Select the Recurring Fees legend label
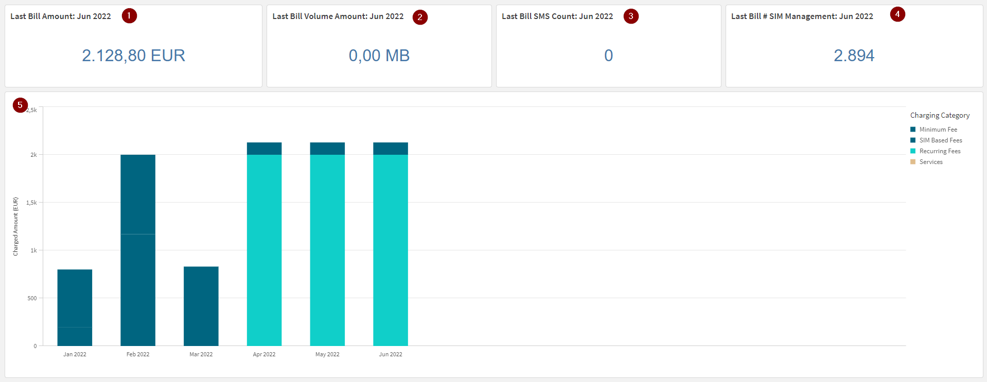987x382 pixels. 940,151
